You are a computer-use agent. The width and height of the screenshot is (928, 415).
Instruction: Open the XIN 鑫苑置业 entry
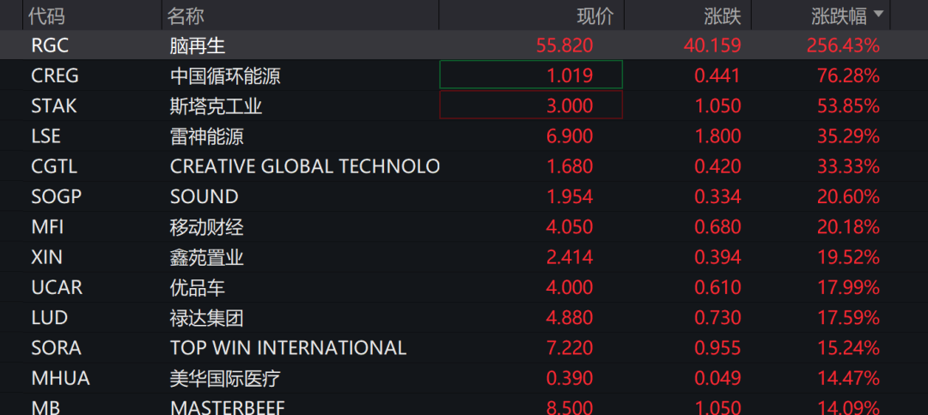(x=464, y=256)
